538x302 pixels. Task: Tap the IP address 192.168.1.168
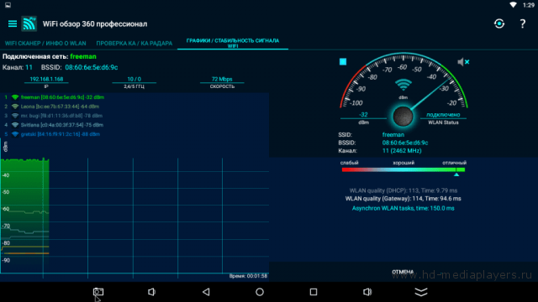46,79
